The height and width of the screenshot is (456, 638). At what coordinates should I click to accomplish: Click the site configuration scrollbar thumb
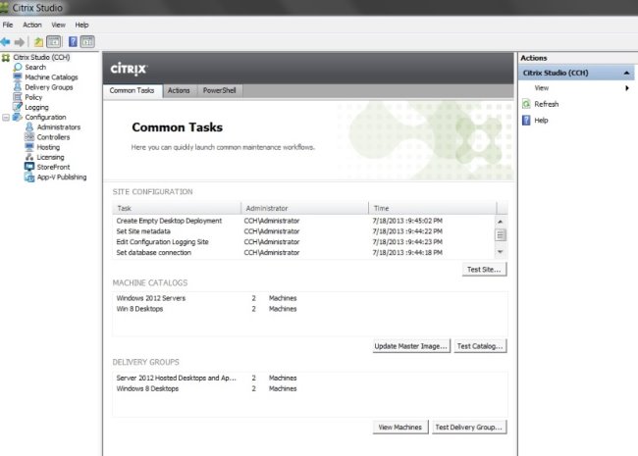pos(500,235)
